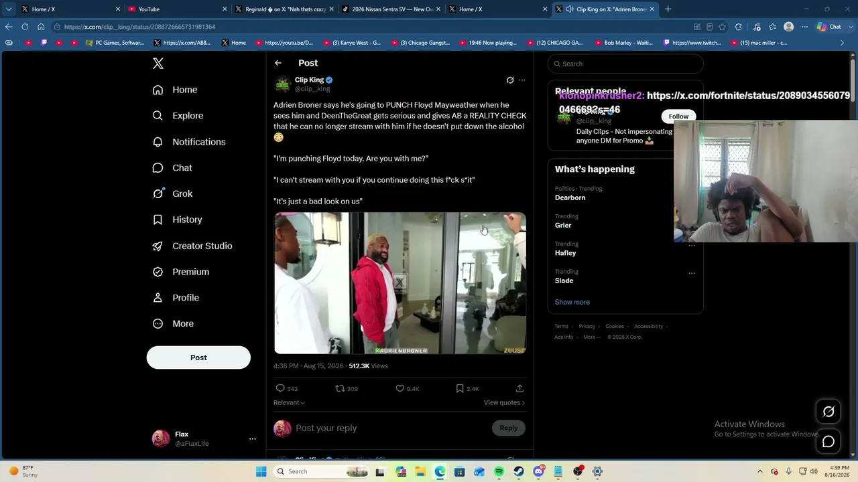Click the Grok icon on Clip King's post

[510, 80]
